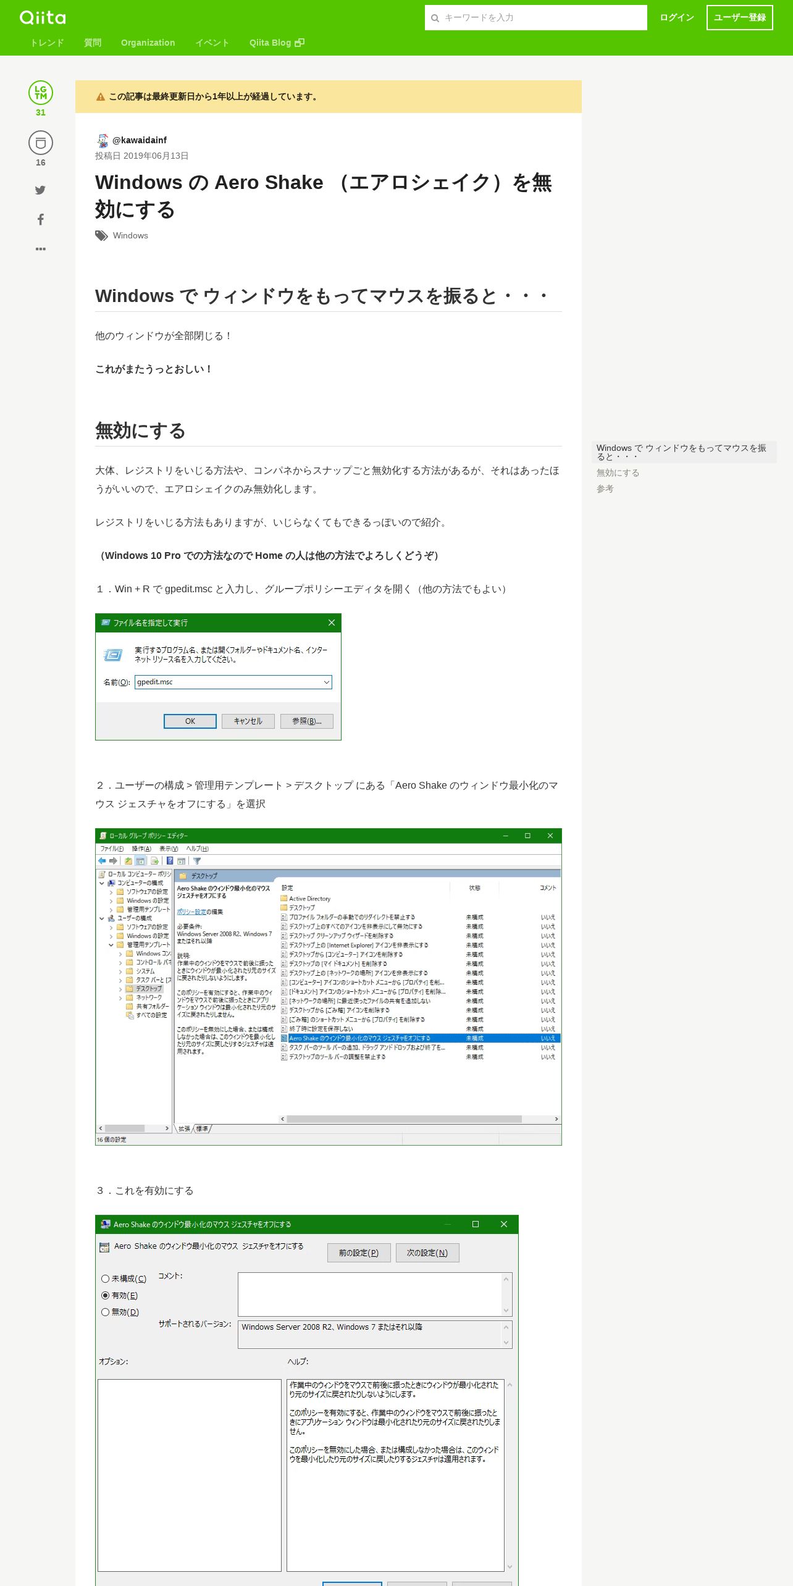The width and height of the screenshot is (793, 1586).
Task: Click OK in the Run dialog image
Action: click(x=190, y=721)
